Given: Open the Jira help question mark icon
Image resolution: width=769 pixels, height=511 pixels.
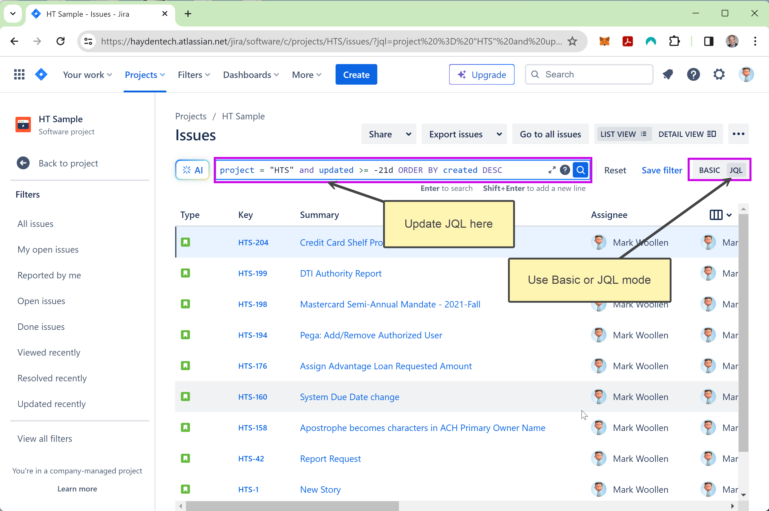Looking at the screenshot, I should [x=693, y=75].
